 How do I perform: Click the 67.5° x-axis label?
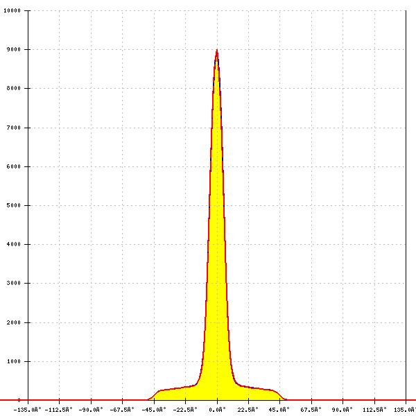[311, 409]
